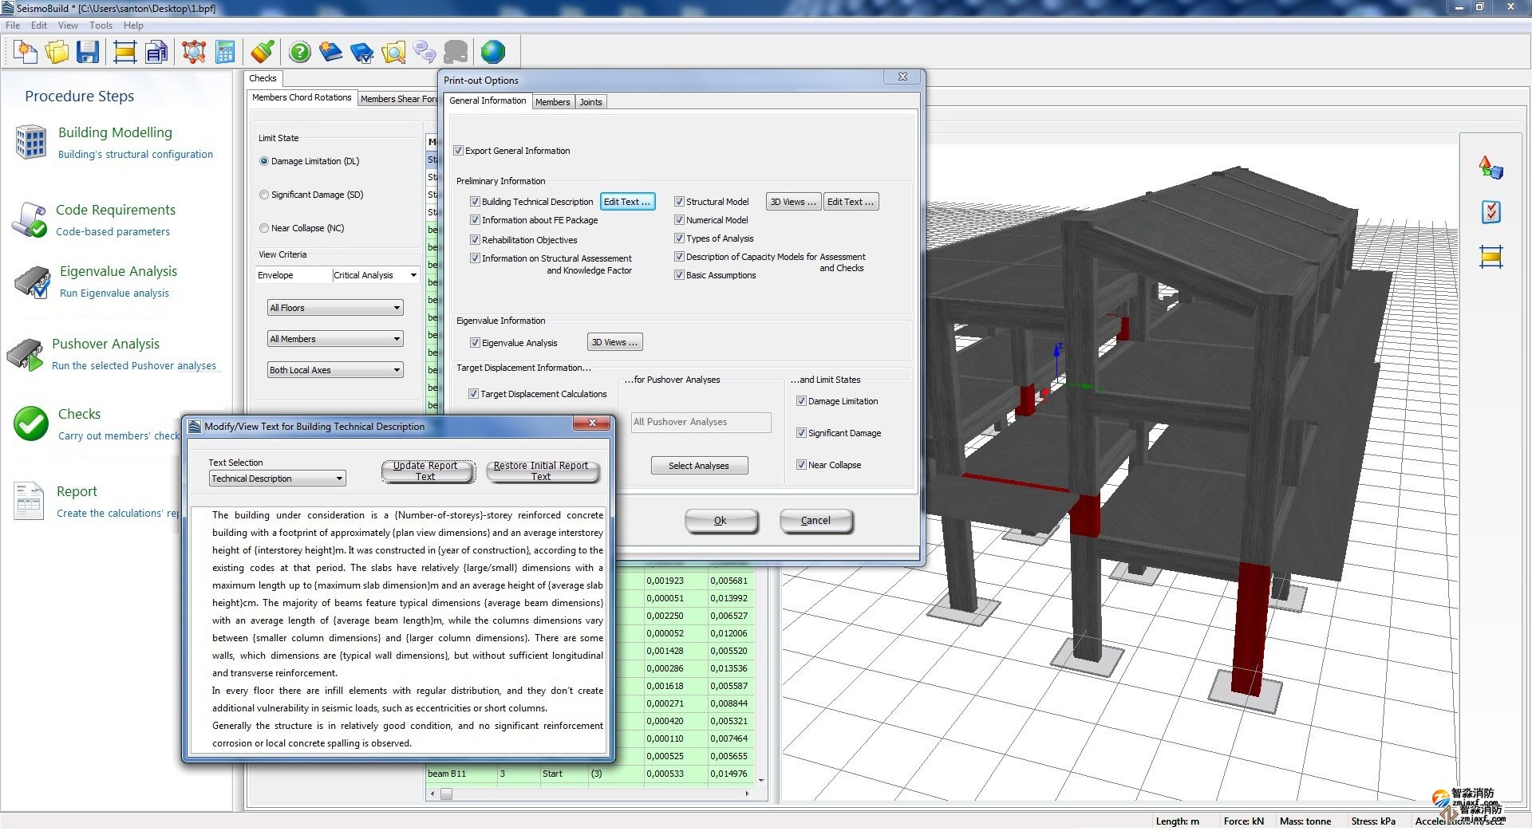Viewport: 1532px width, 831px height.
Task: Click the globe icon in toolbar
Action: 493,53
